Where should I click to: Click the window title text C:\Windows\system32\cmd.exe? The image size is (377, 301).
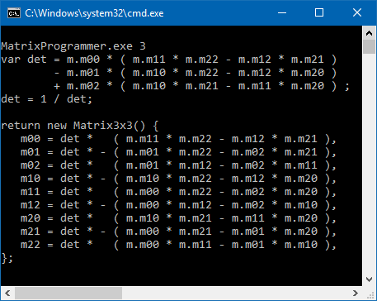click(94, 13)
